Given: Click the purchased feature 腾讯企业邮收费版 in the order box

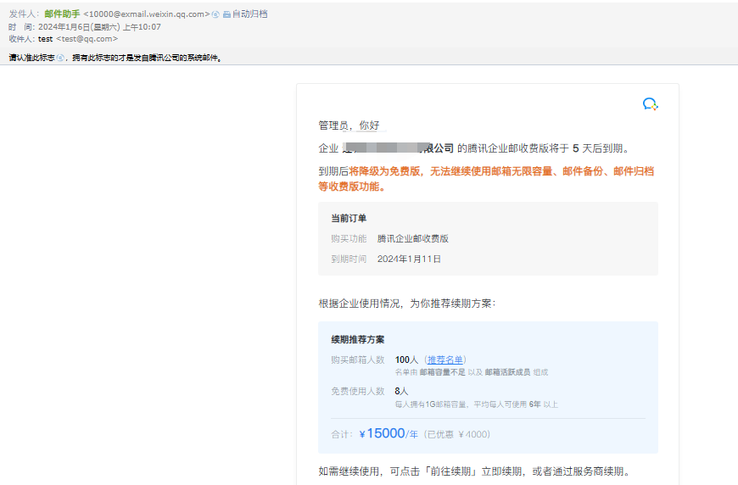Looking at the screenshot, I should tap(413, 238).
